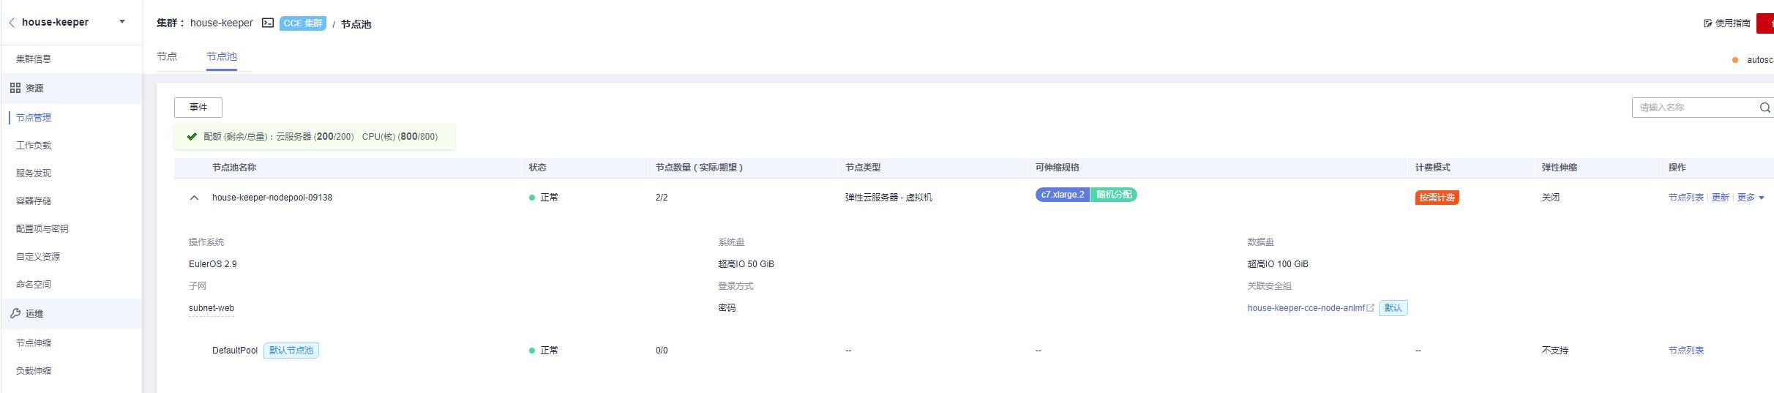Open 节点管理 in the sidebar
This screenshot has height=393, width=1774.
click(x=34, y=117)
